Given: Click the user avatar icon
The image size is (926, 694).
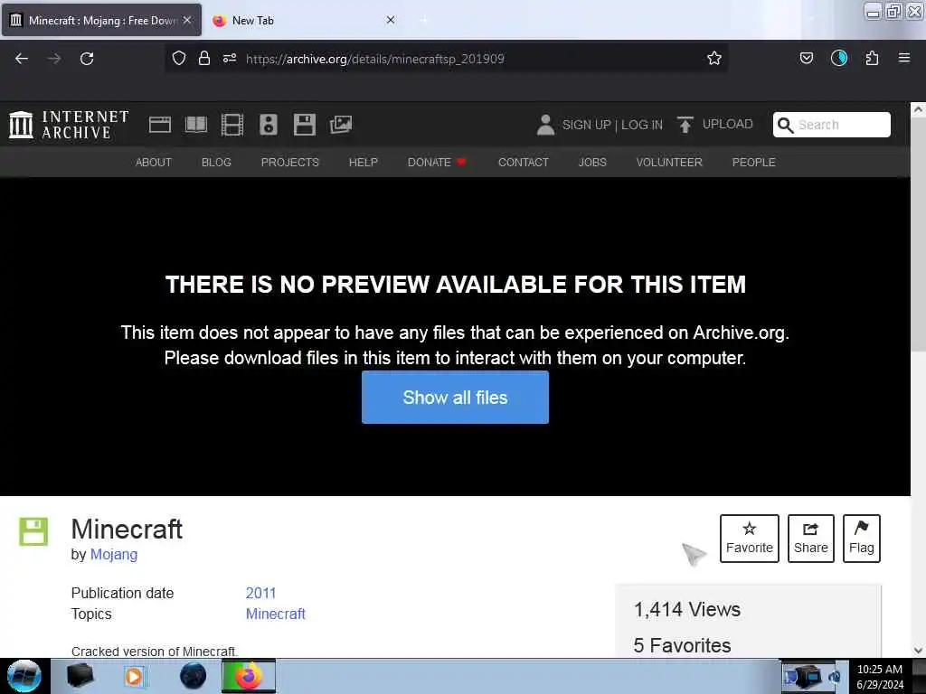Looking at the screenshot, I should [545, 125].
